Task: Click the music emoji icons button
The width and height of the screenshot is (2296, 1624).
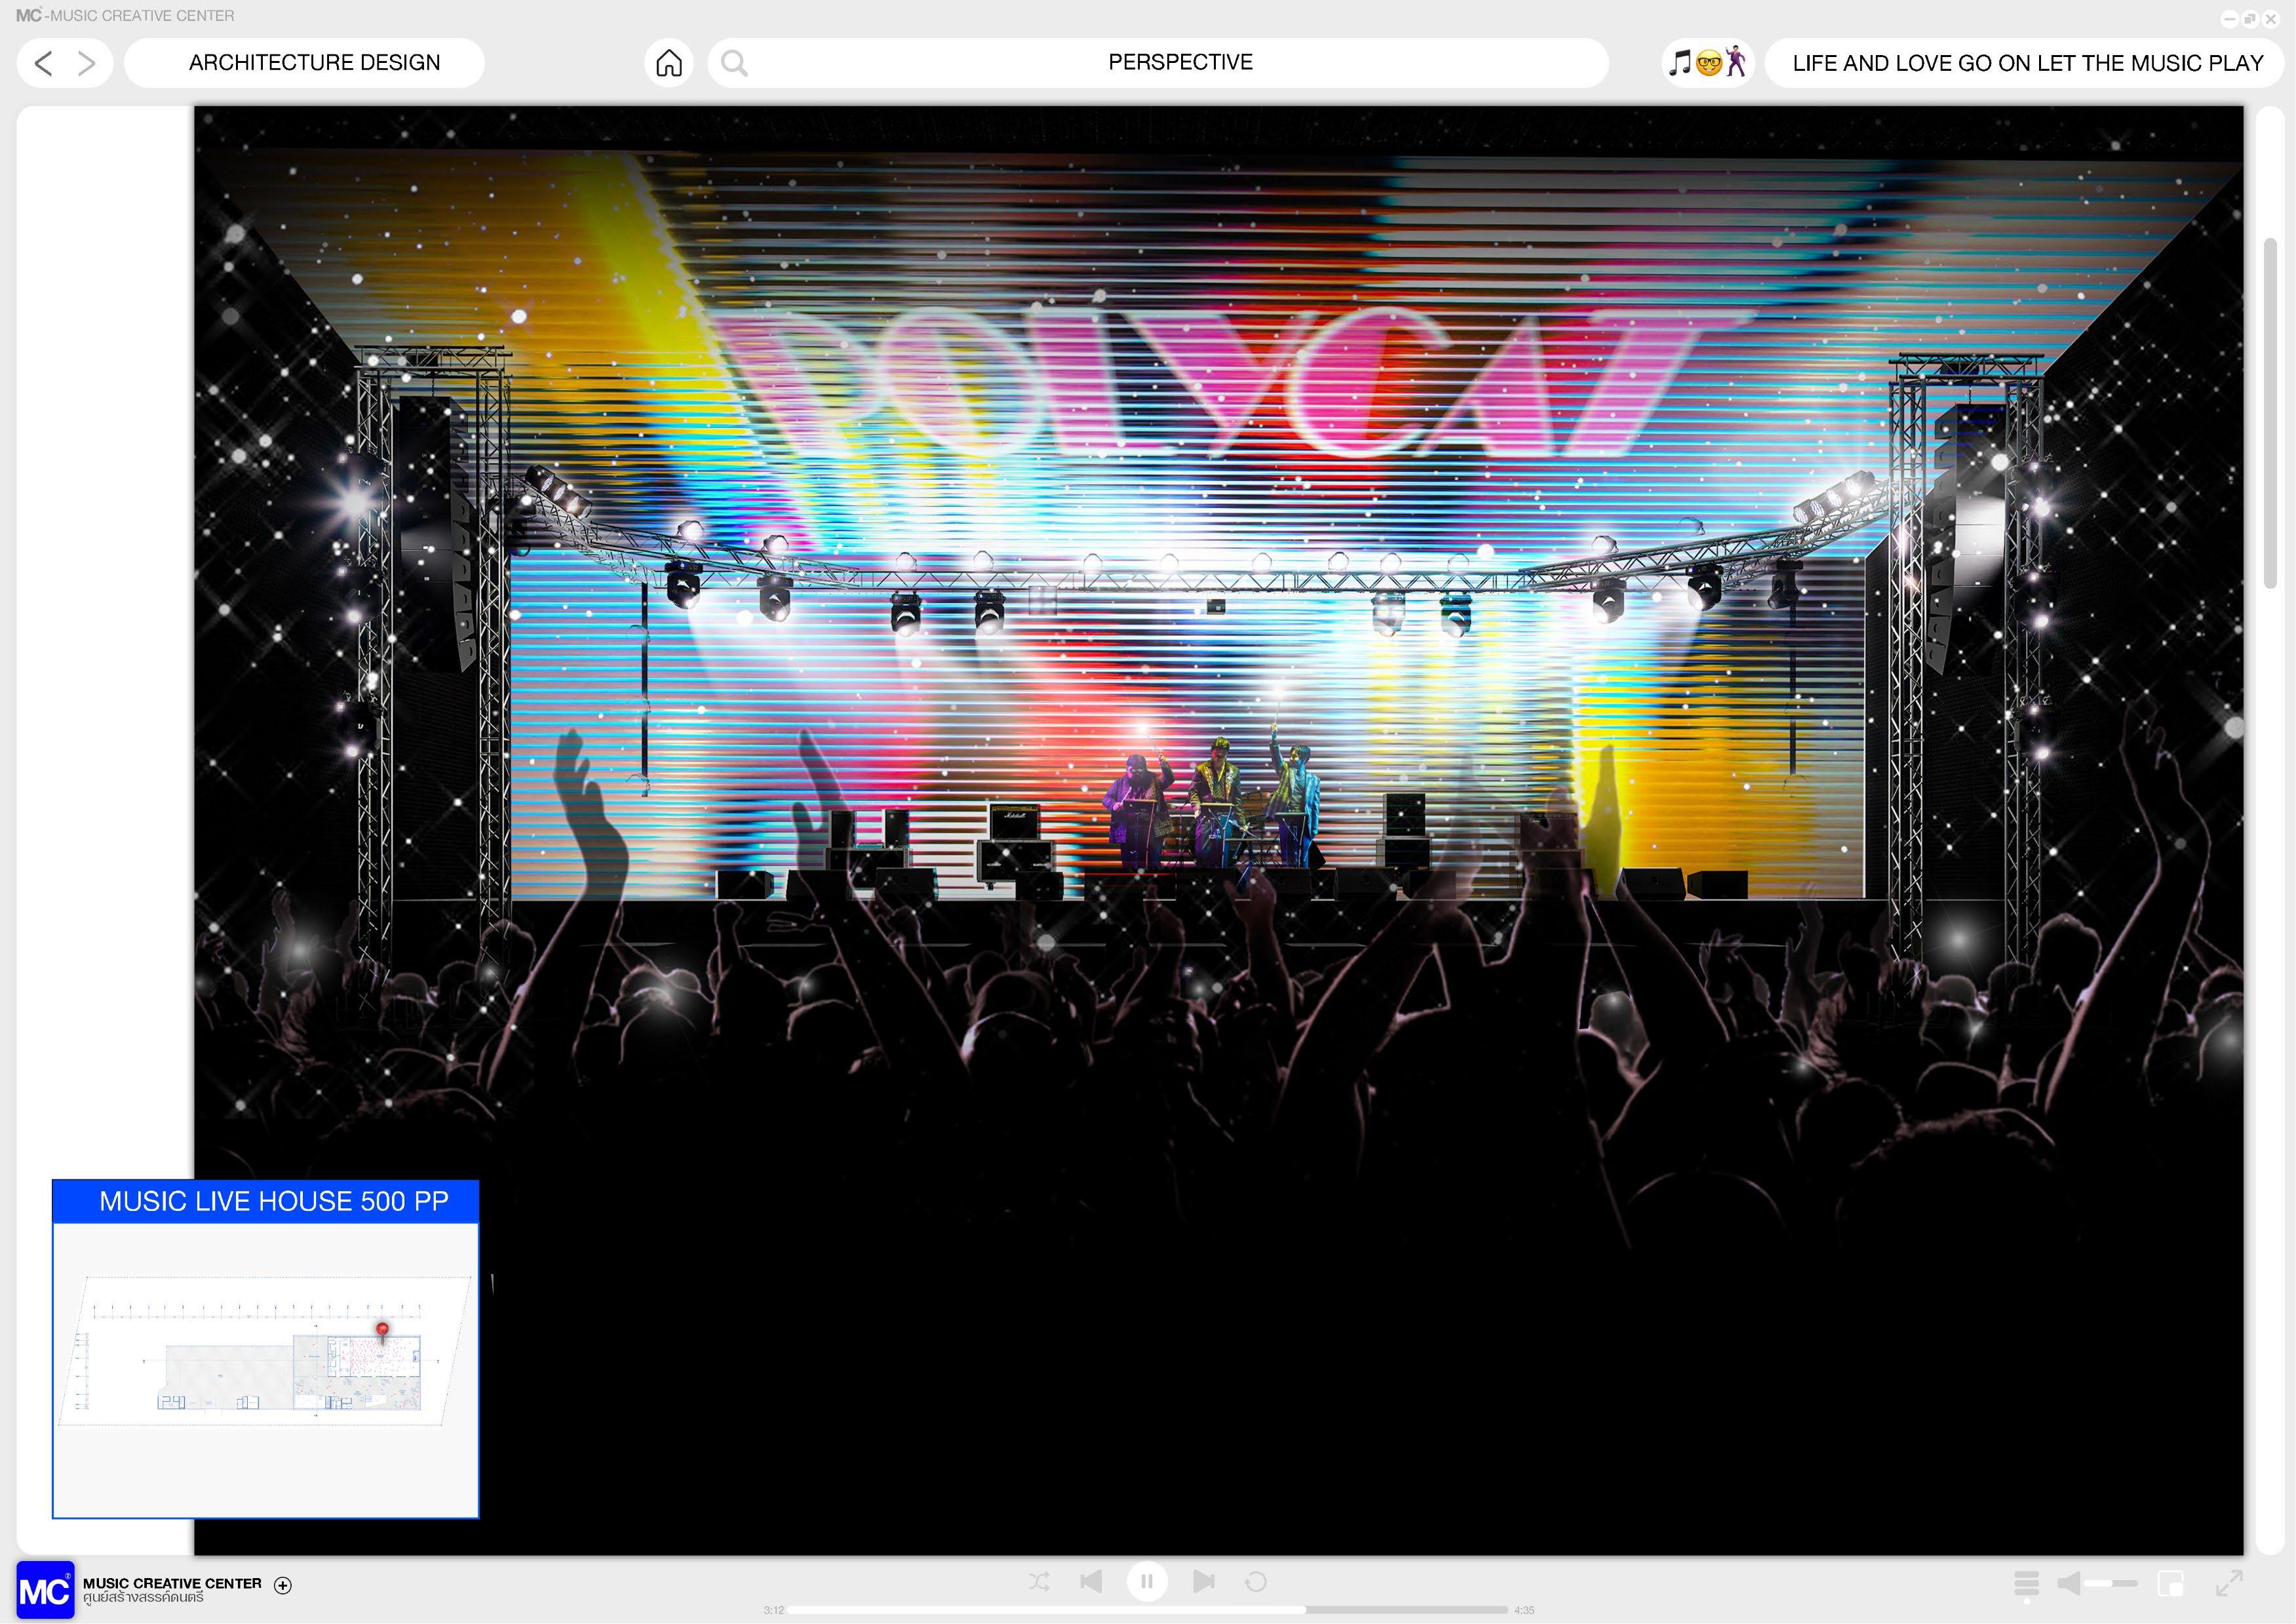Action: tap(1707, 63)
